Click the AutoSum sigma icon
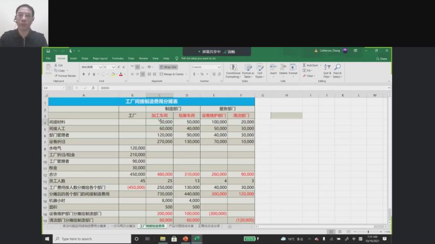This screenshot has height=244, width=435. [x=304, y=65]
